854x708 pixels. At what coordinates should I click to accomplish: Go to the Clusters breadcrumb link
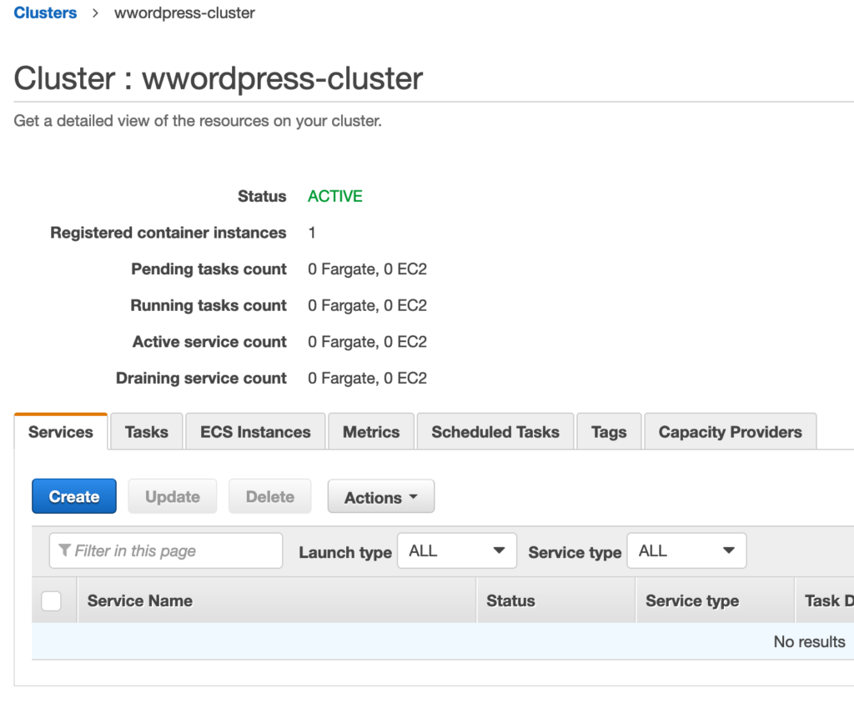pos(45,13)
